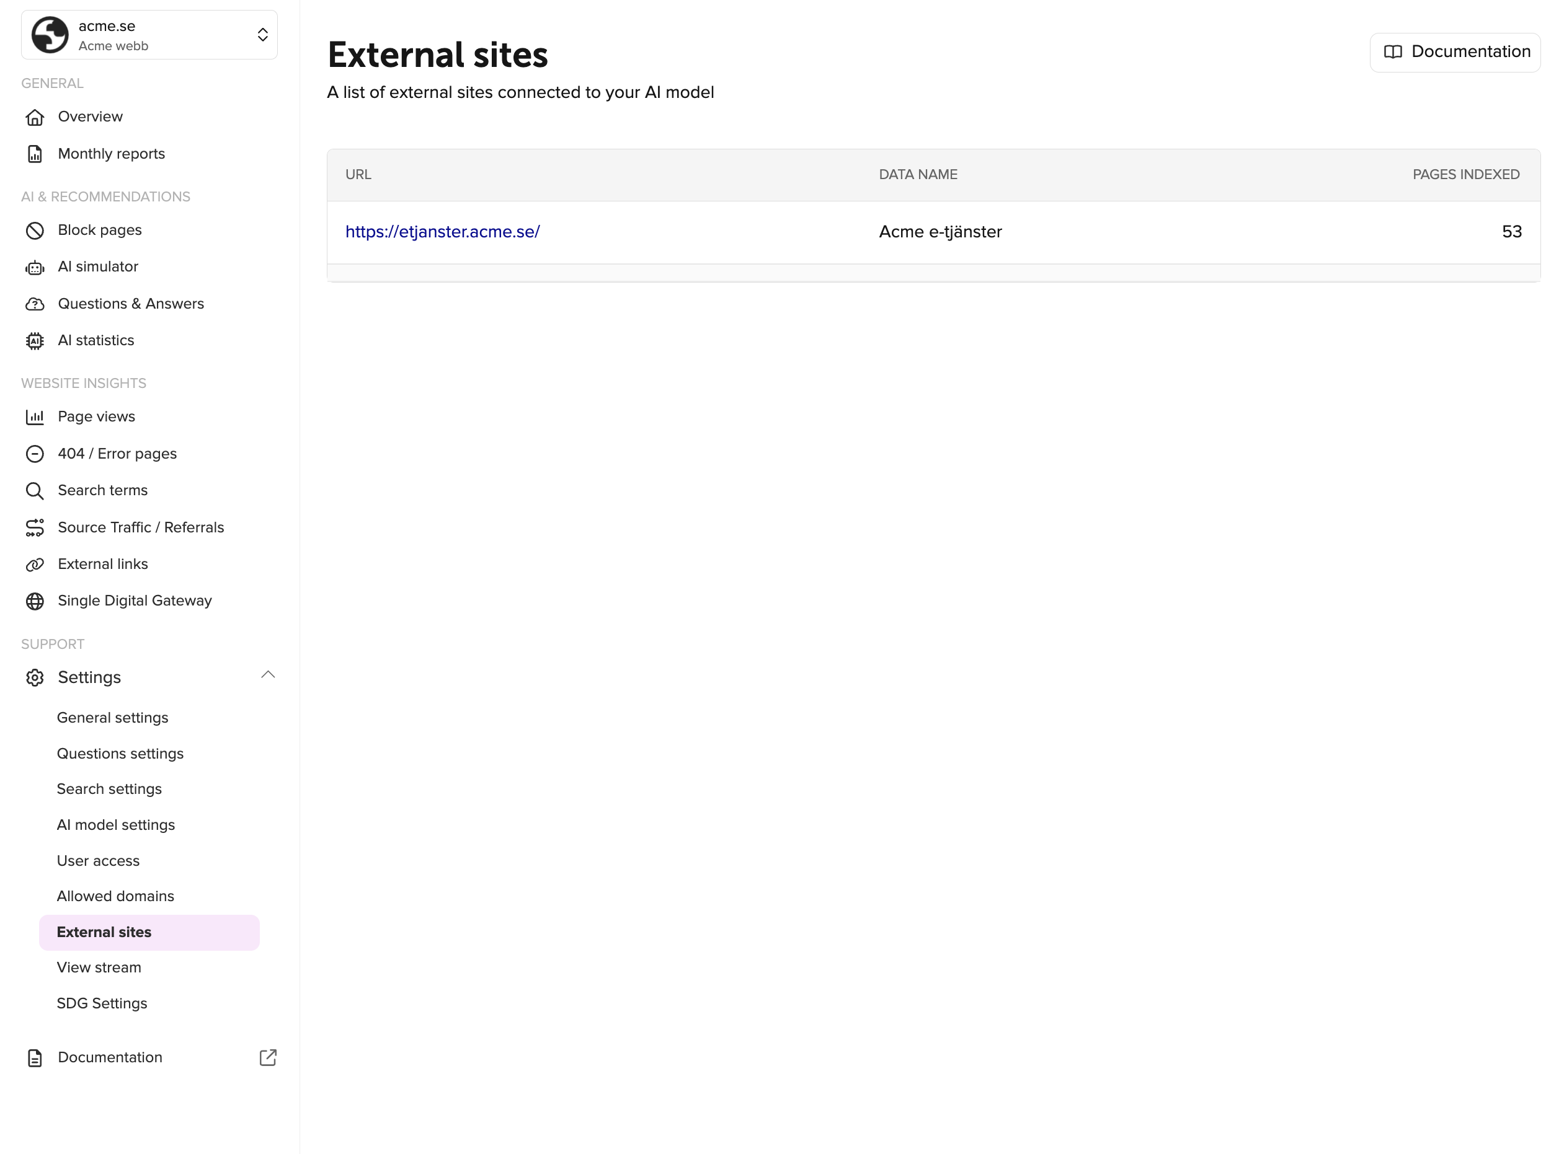
Task: Open Block pages via its prohibition icon
Action: click(34, 231)
